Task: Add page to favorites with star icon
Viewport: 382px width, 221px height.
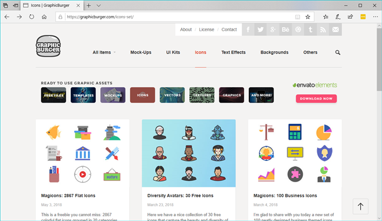Action: (308, 17)
